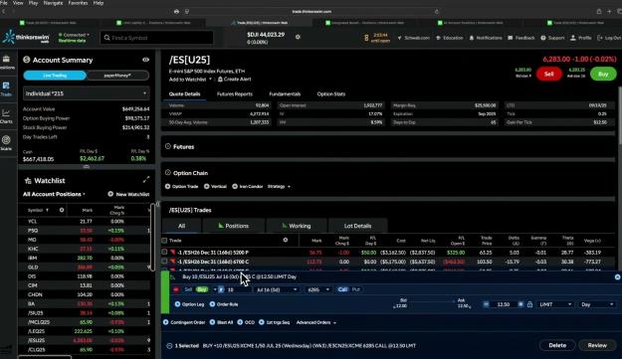The width and height of the screenshot is (622, 359).
Task: Click Review order button
Action: pyautogui.click(x=597, y=345)
